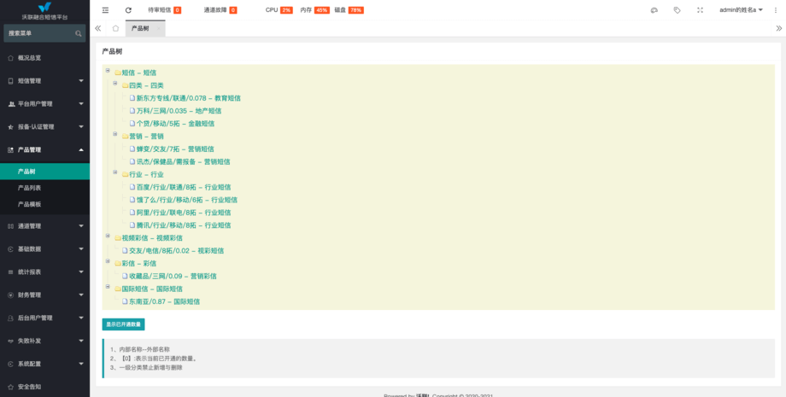
Task: Collapse the 国际短信 tree node
Action: pos(108,287)
